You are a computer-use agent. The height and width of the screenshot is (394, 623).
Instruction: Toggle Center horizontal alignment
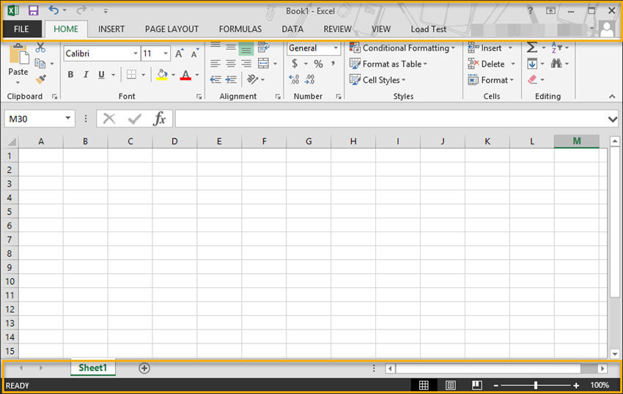(x=231, y=64)
